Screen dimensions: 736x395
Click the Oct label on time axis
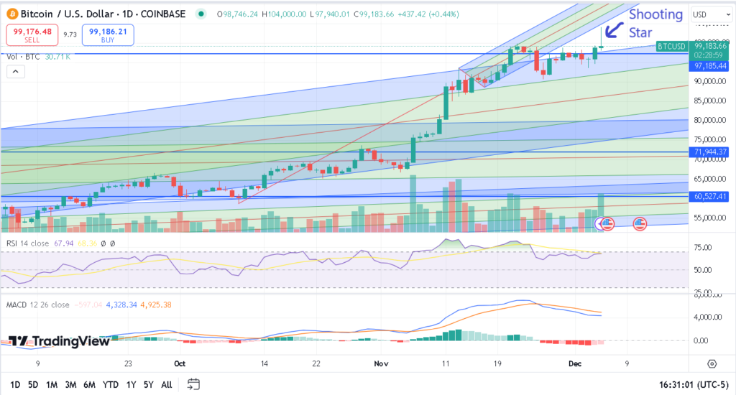point(180,363)
